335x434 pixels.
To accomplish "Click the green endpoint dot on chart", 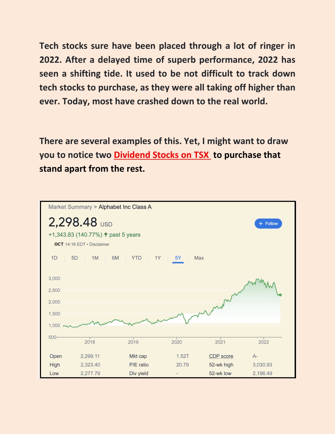I will [x=280, y=295].
